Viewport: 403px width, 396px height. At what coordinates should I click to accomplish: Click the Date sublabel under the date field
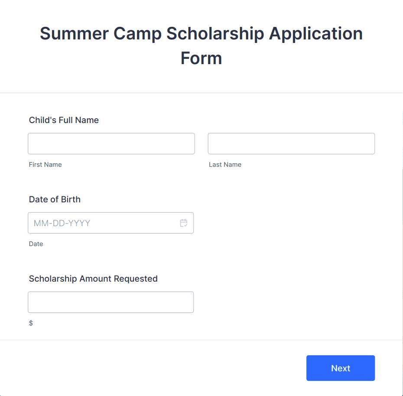coord(36,243)
